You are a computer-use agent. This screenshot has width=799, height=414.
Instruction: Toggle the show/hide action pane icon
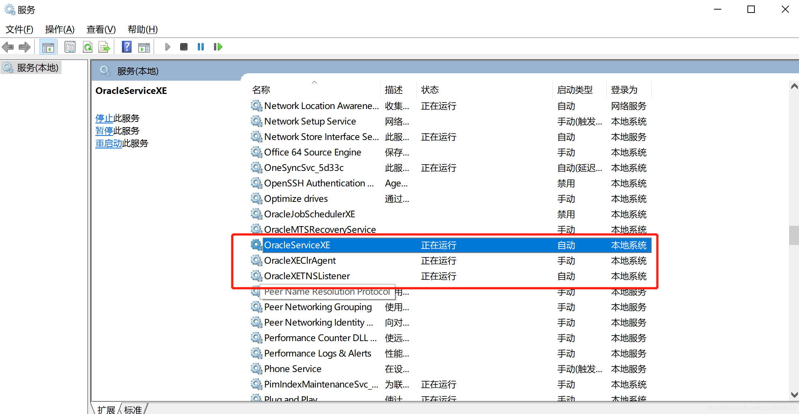144,47
